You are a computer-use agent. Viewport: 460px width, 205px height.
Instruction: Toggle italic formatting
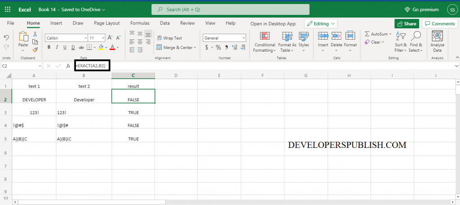click(57, 47)
